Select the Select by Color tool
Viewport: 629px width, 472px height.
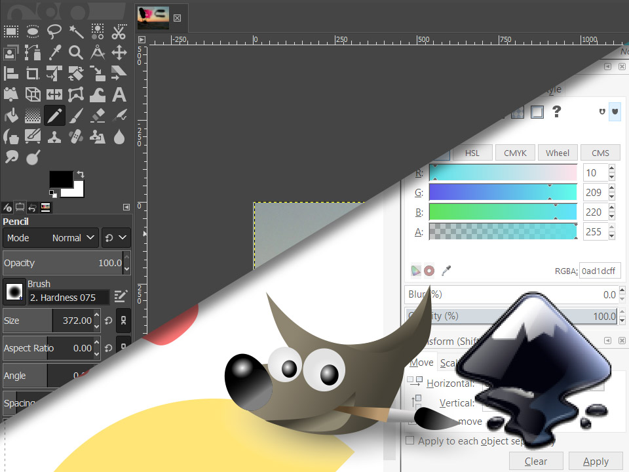pyautogui.click(x=98, y=31)
